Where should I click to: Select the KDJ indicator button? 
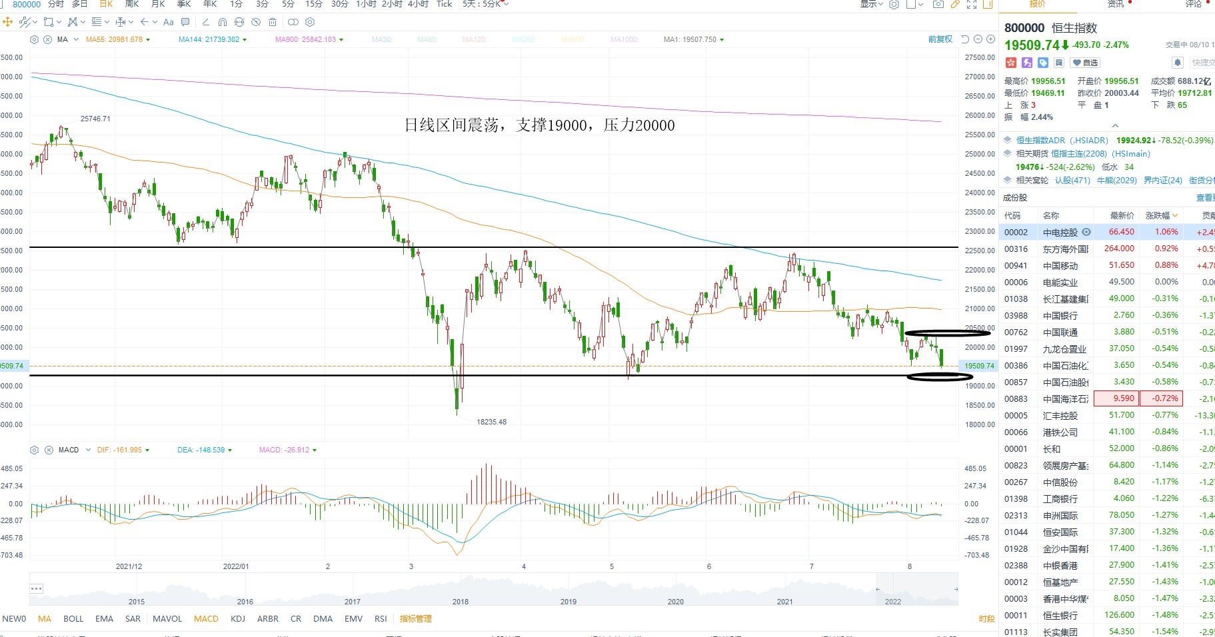click(238, 619)
